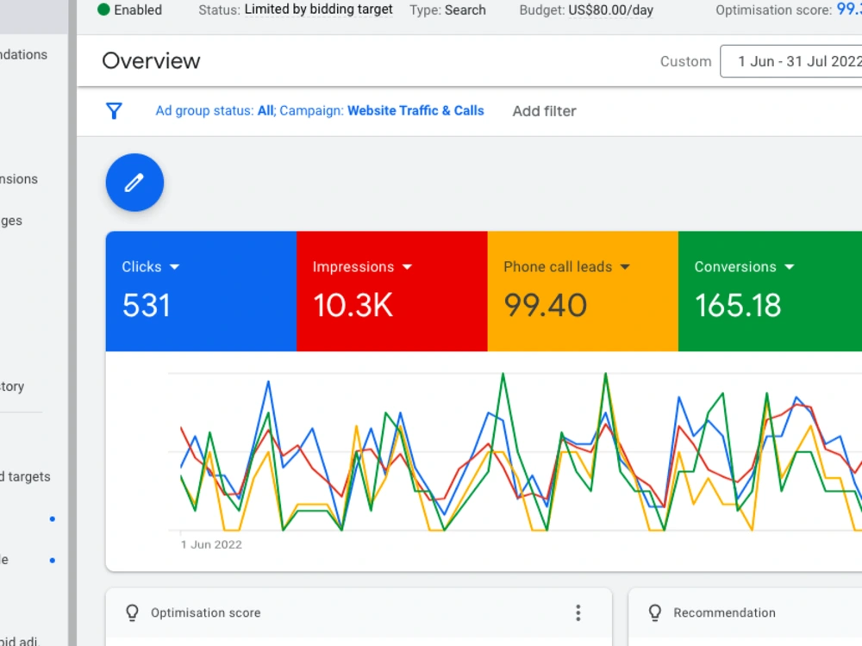Click the optimisation score percentage value

tap(849, 9)
